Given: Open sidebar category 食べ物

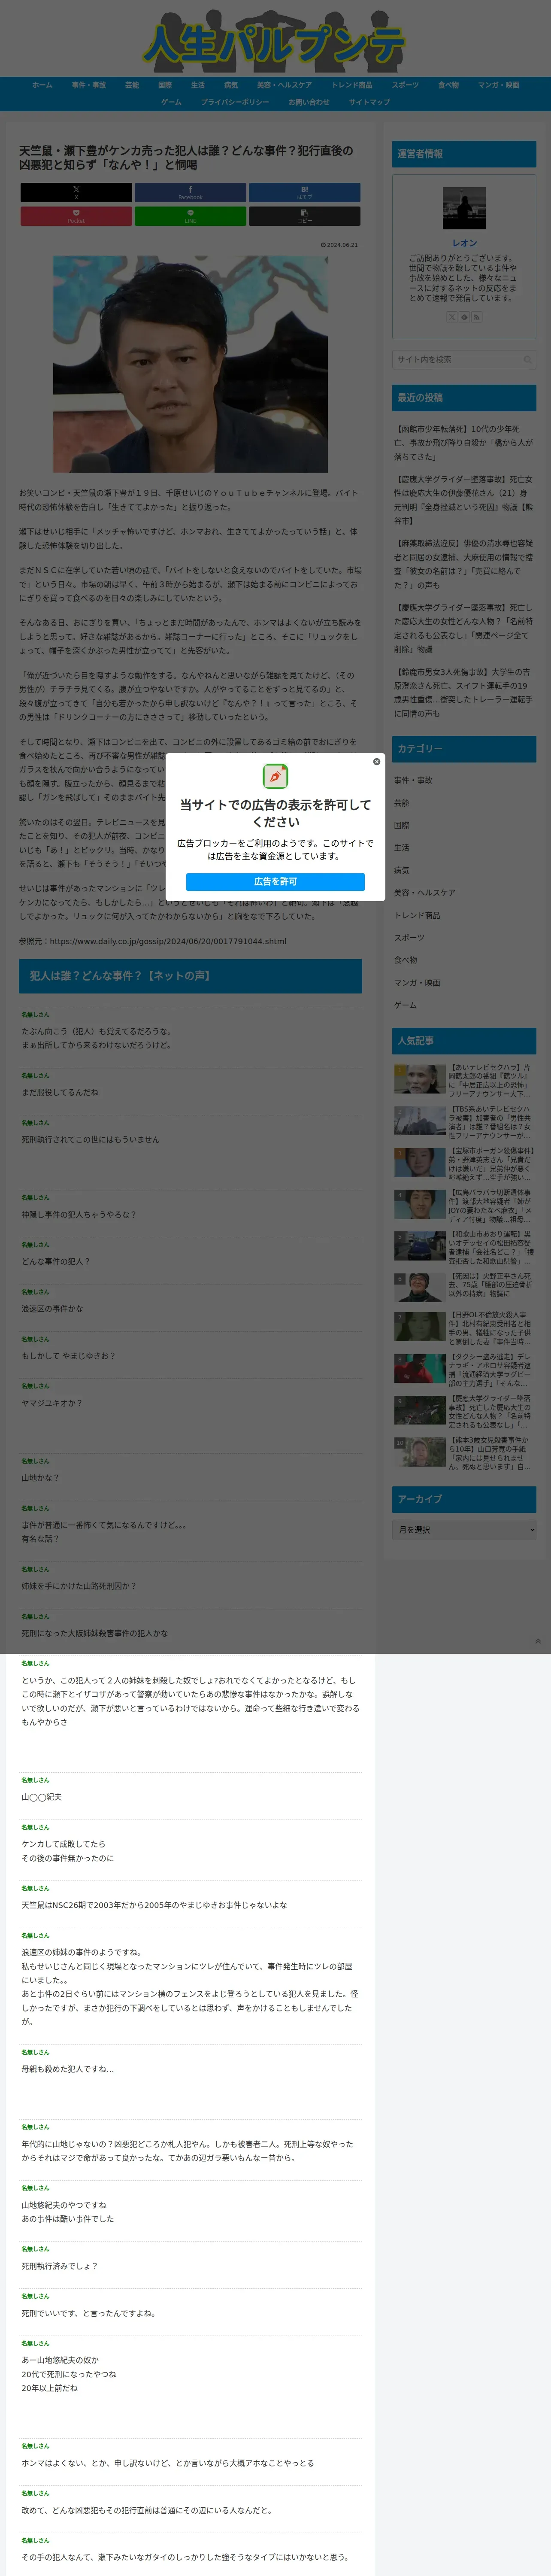Looking at the screenshot, I should [x=405, y=960].
